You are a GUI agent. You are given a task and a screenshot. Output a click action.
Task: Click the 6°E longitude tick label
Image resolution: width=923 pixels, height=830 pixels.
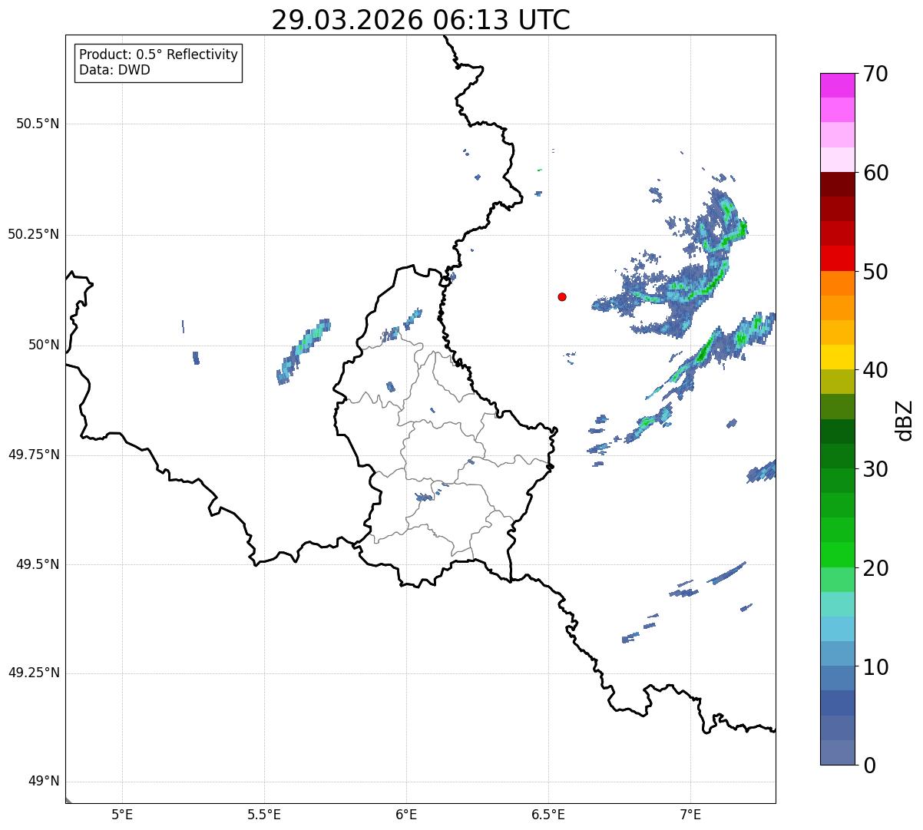coord(406,814)
